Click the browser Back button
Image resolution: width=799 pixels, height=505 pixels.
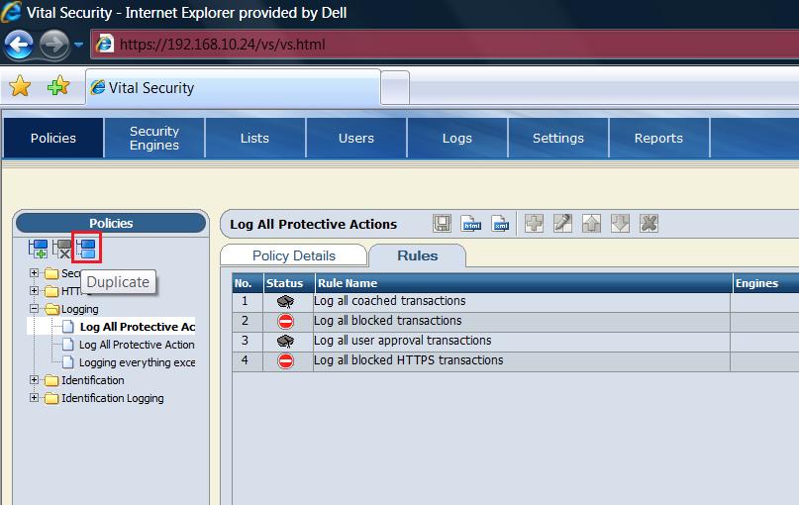(20, 44)
